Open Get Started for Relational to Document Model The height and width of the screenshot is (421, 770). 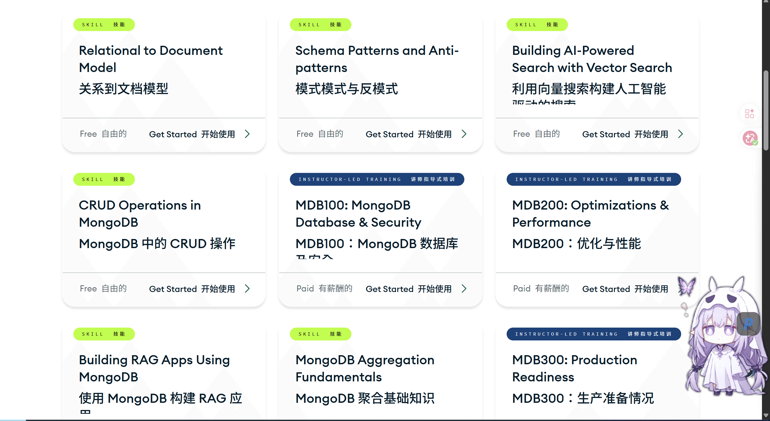192,134
